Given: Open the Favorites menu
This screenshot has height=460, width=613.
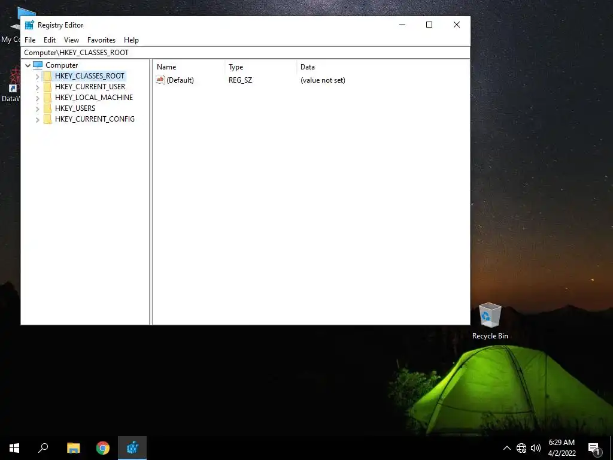Looking at the screenshot, I should click(101, 40).
